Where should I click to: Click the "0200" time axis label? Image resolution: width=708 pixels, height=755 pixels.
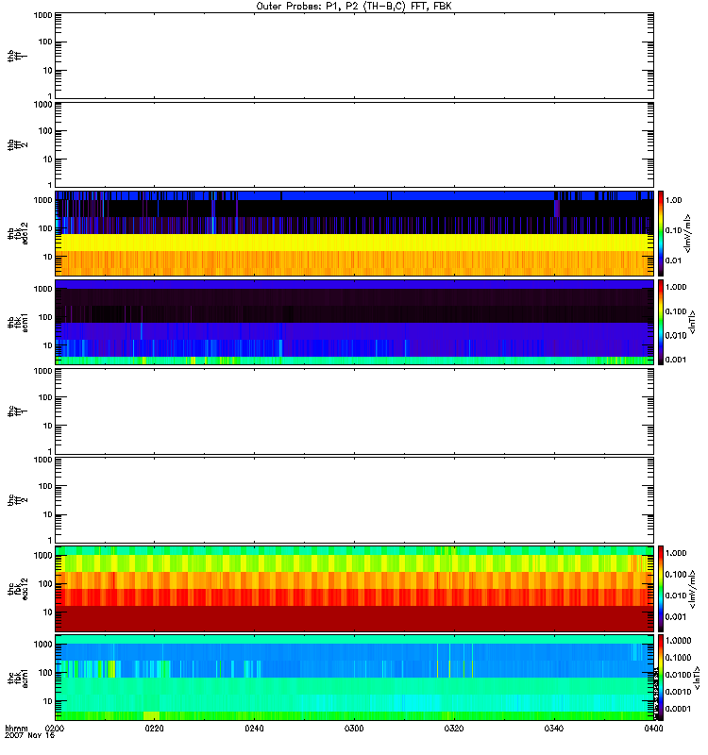point(54,729)
